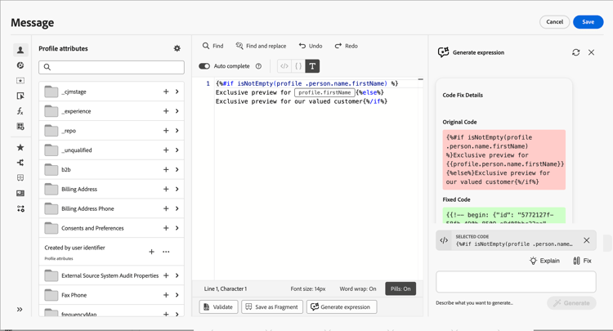Click Explain for selected code
This screenshot has width=613, height=331.
coord(544,261)
